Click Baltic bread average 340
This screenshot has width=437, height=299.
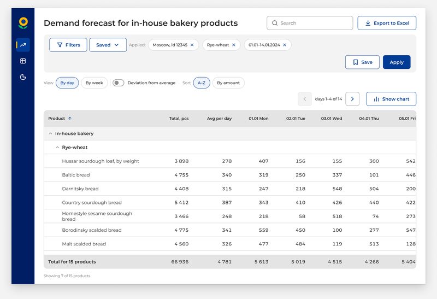pos(227,175)
